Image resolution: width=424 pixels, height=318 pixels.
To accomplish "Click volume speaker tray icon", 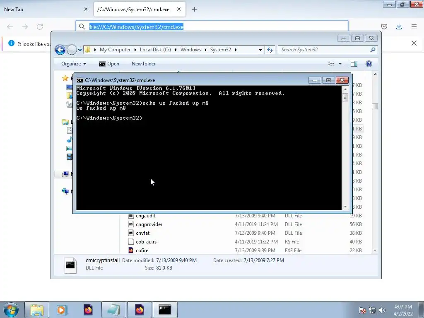I will tap(382, 310).
